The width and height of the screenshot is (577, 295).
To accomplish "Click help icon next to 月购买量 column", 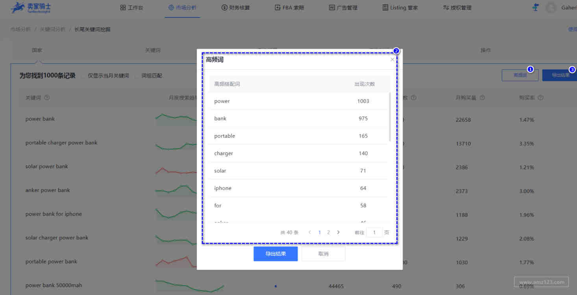I will coord(482,98).
